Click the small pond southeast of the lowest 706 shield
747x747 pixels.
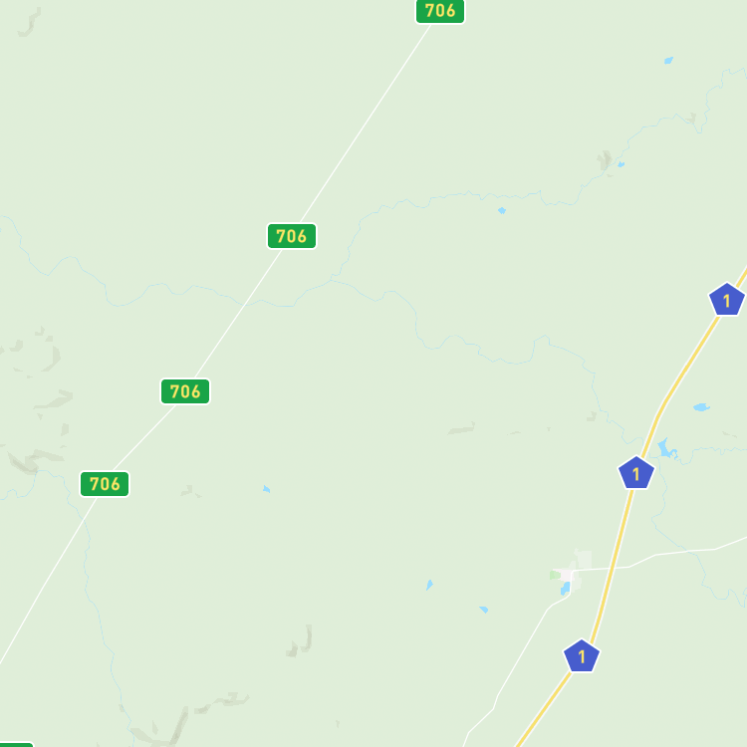(266, 489)
